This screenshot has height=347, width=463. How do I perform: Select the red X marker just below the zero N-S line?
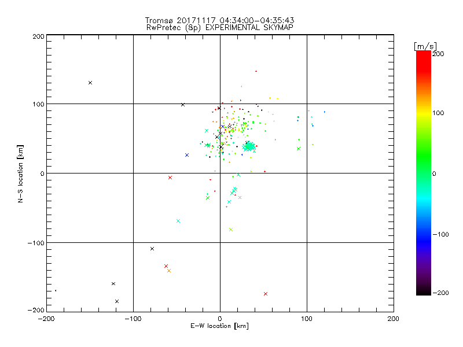170,178
